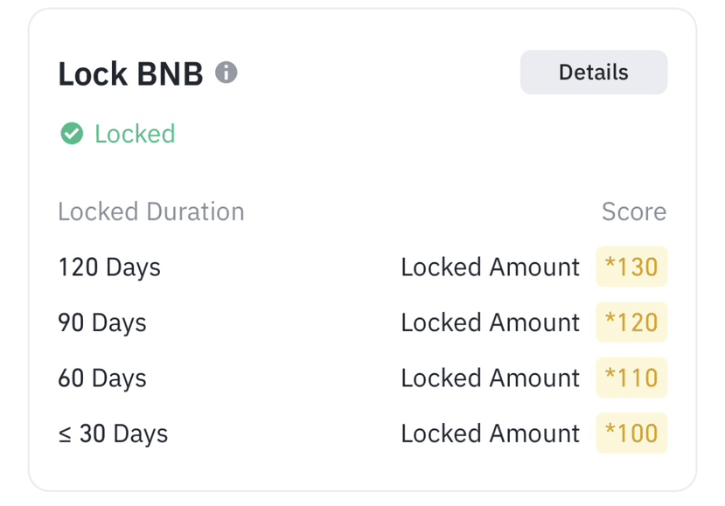This screenshot has height=506, width=725.
Task: Select the 120 Days duration row
Action: pyautogui.click(x=109, y=267)
